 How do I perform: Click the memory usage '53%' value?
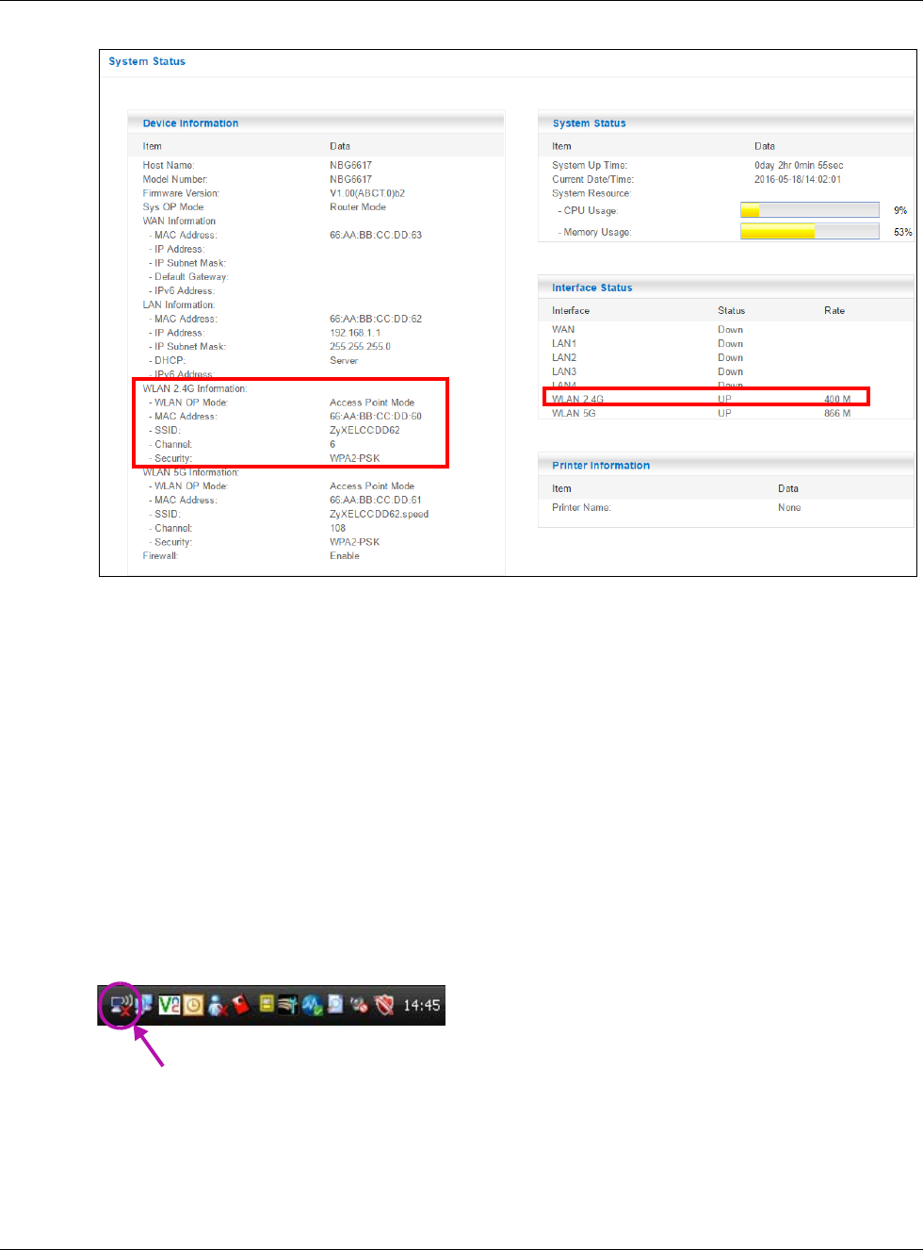click(902, 232)
